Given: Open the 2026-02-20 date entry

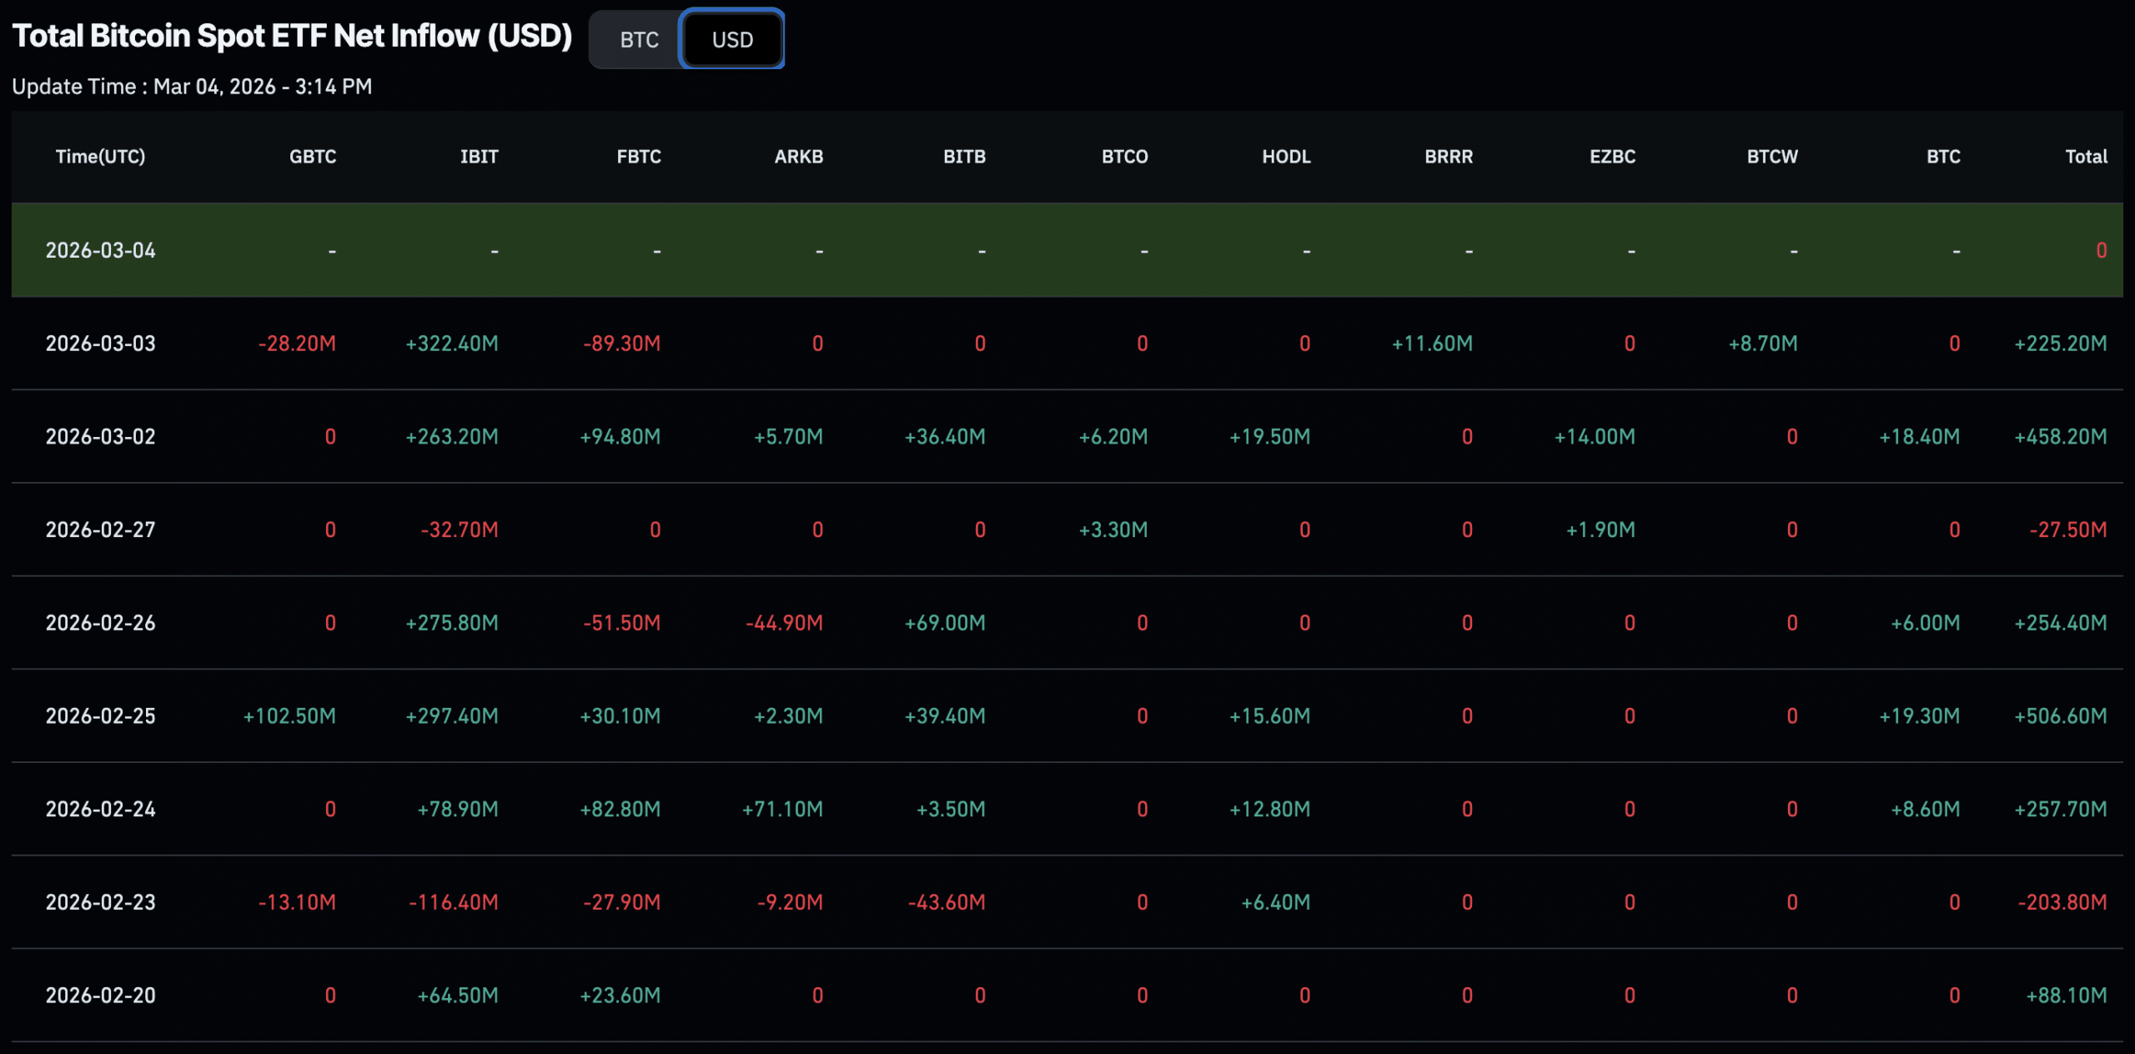Looking at the screenshot, I should (x=99, y=995).
